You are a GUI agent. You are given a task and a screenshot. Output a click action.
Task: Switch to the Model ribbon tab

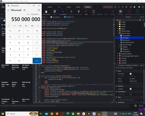(78, 7)
